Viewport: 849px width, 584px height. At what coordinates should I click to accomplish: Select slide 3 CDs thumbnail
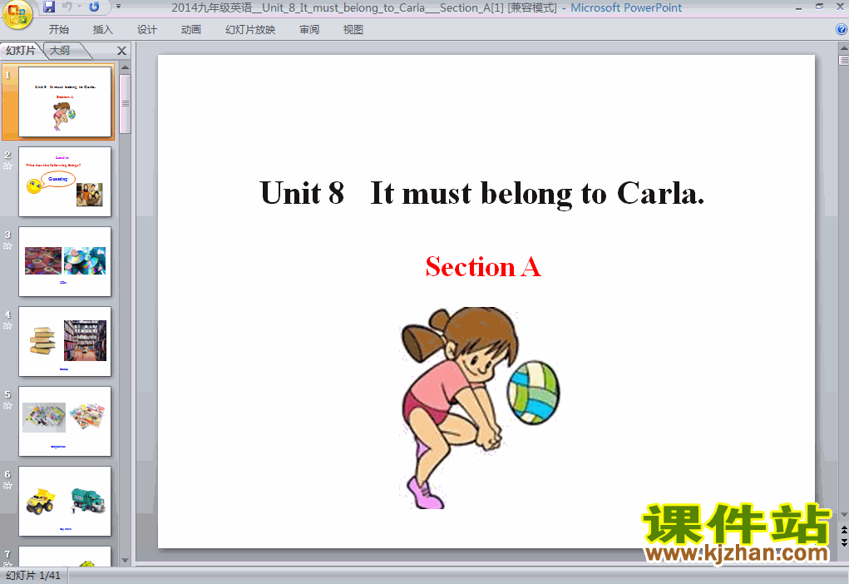tap(65, 262)
